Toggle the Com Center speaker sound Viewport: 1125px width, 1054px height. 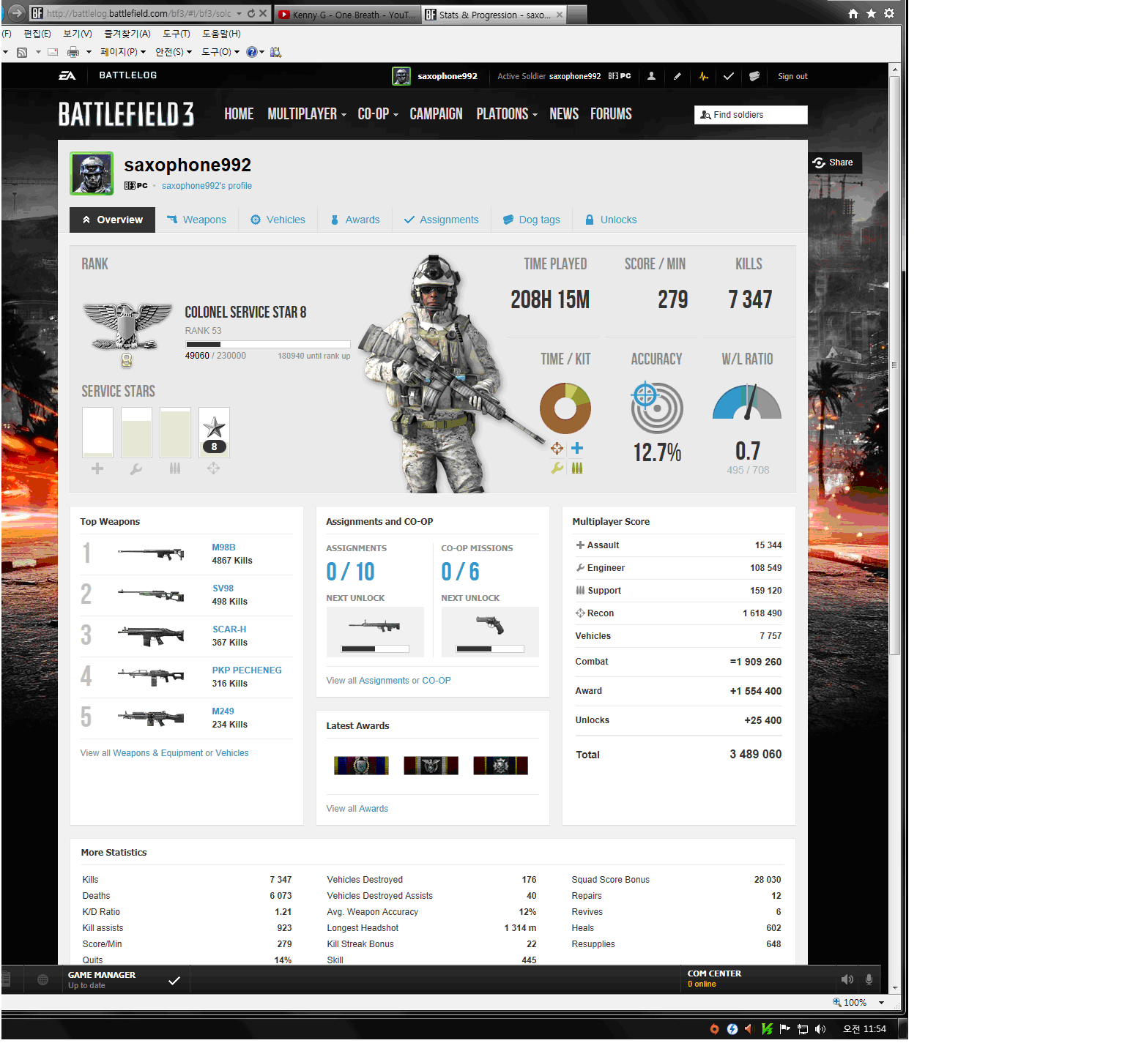coord(847,979)
